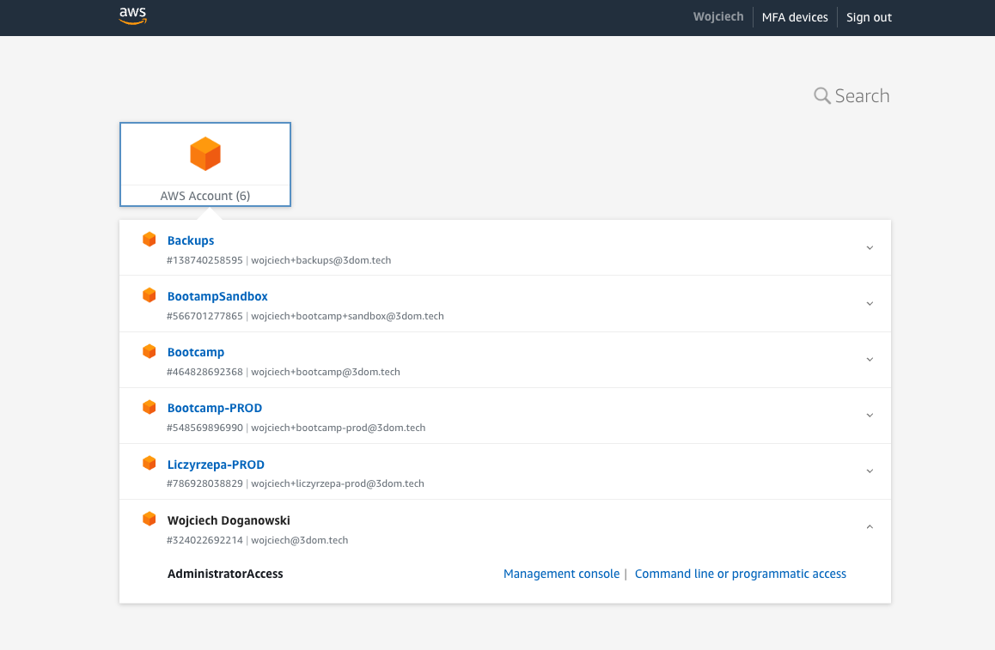Viewport: 995px width, 650px height.
Task: Expand the BootampSandbox account chevron
Action: pos(870,304)
